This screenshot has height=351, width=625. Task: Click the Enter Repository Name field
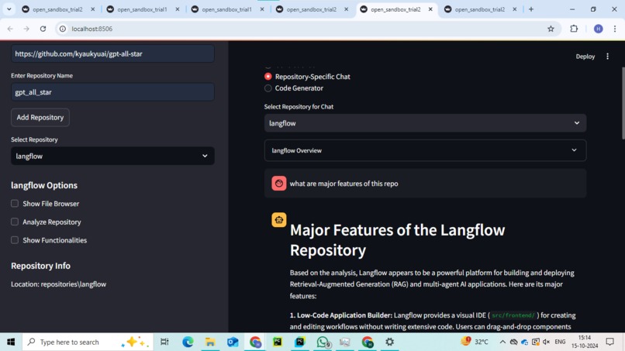click(x=112, y=92)
